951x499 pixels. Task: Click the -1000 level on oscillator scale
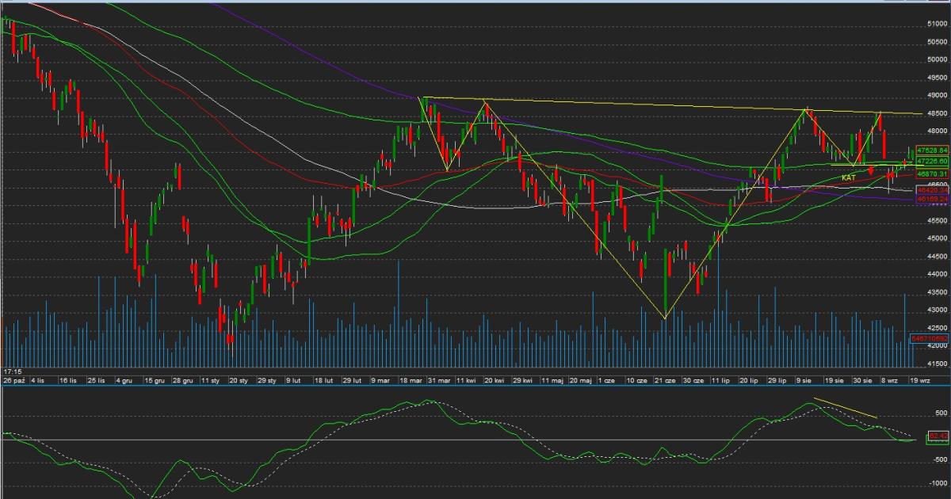(938, 482)
